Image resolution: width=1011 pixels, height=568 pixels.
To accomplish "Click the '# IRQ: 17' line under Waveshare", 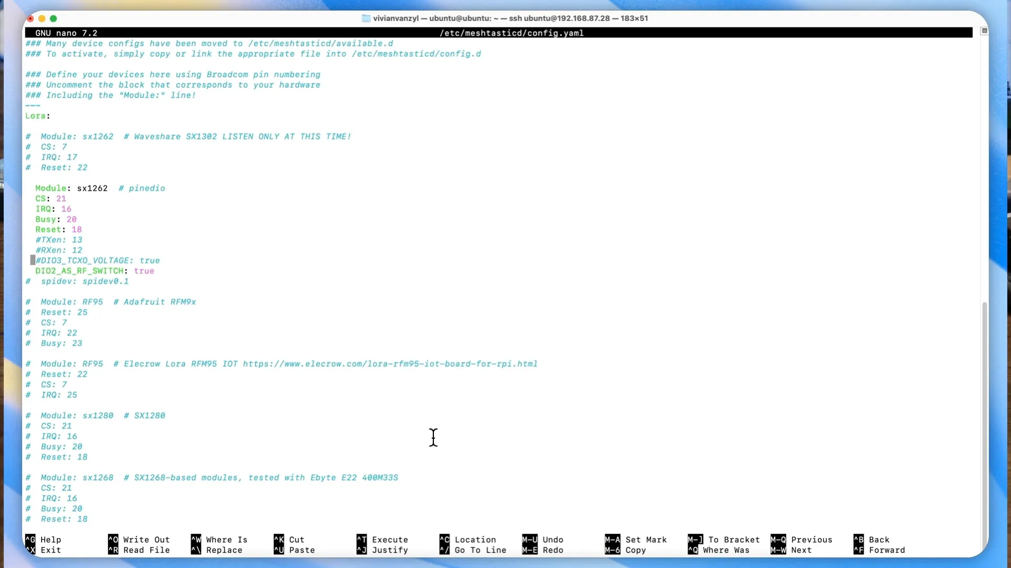I will (x=51, y=157).
